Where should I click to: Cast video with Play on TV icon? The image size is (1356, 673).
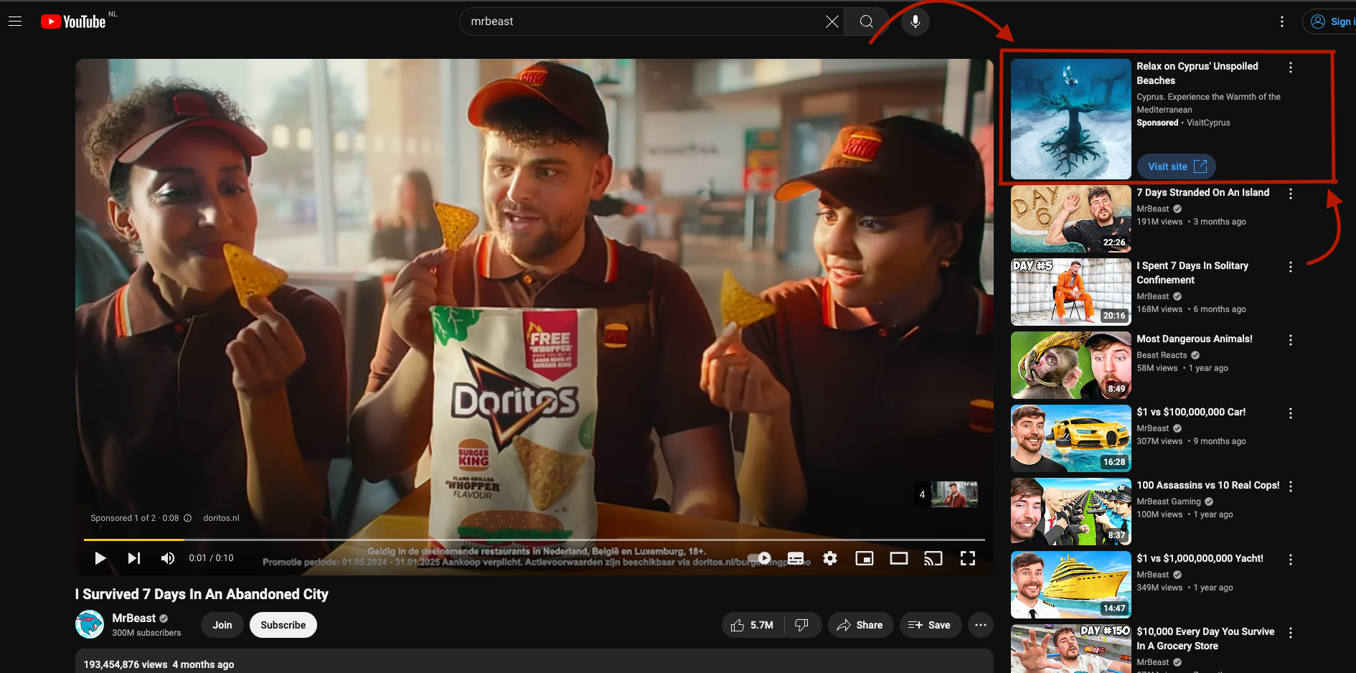point(933,558)
